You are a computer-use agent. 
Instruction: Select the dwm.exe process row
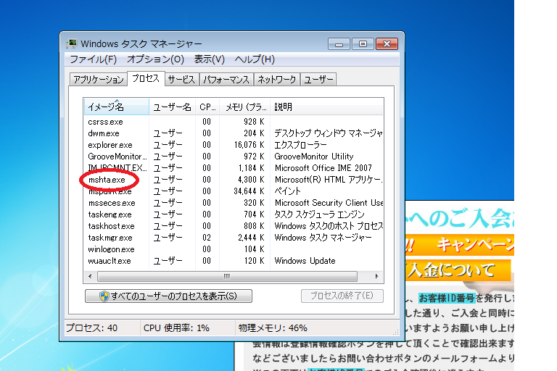[x=234, y=133]
